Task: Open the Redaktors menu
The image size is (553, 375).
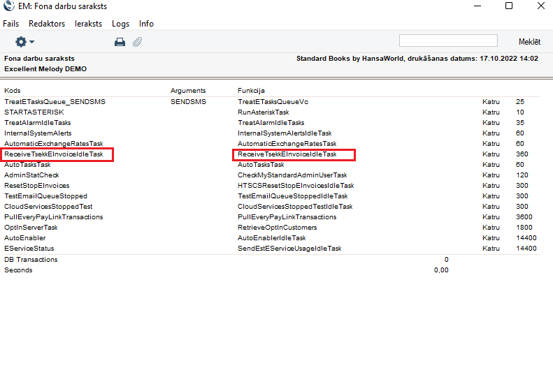Action: tap(47, 24)
